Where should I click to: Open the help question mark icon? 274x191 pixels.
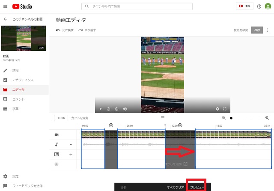259,6
